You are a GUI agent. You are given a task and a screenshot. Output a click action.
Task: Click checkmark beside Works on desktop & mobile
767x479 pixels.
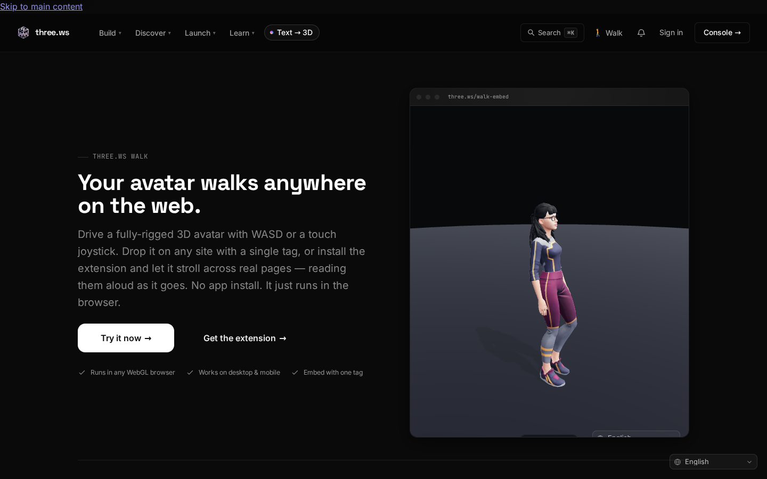[x=190, y=373]
